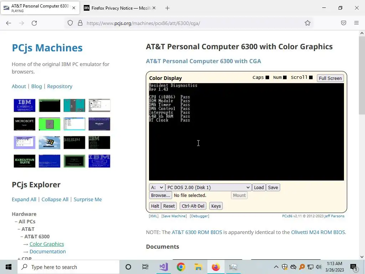Save page to Pocket icon

coord(344,23)
